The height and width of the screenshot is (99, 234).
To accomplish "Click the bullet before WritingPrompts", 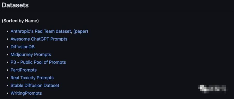I will [8, 93].
